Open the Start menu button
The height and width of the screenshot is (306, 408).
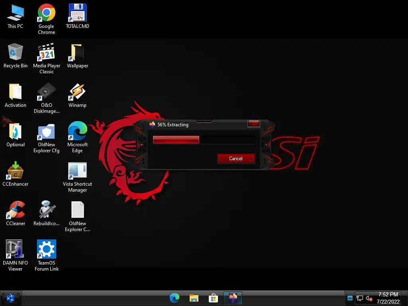11,298
